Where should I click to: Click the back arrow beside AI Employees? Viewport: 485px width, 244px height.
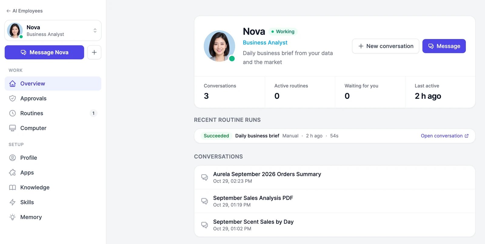tap(8, 11)
